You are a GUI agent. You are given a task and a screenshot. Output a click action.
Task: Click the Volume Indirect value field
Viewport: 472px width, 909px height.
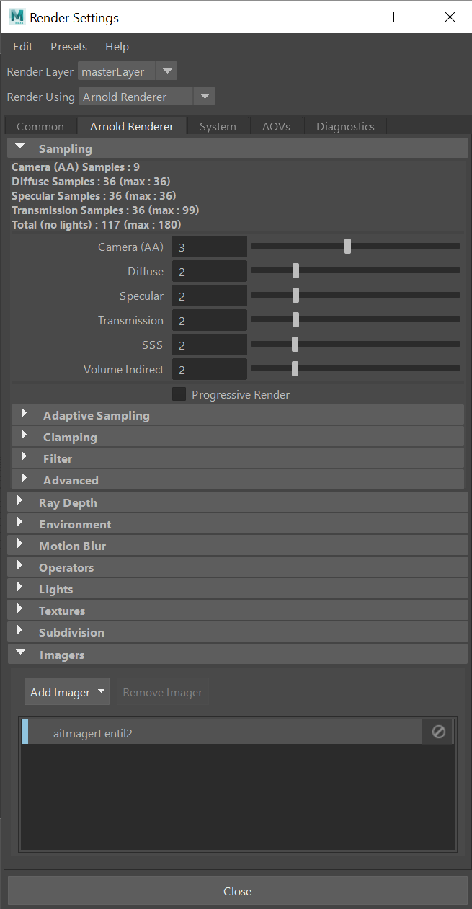coord(209,370)
